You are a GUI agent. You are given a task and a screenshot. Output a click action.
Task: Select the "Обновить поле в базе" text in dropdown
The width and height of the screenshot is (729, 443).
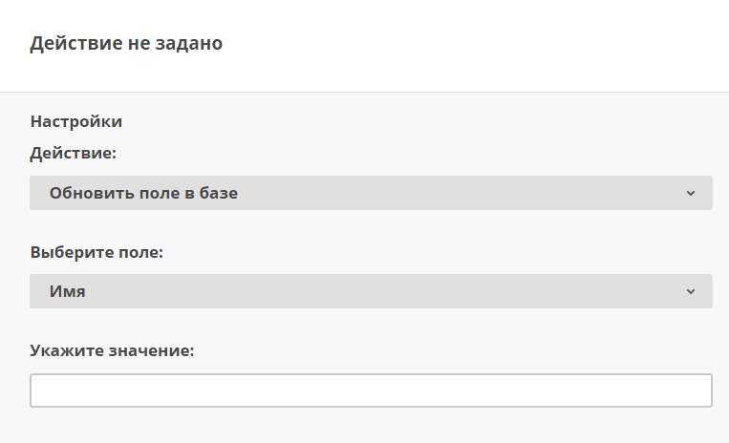[143, 193]
